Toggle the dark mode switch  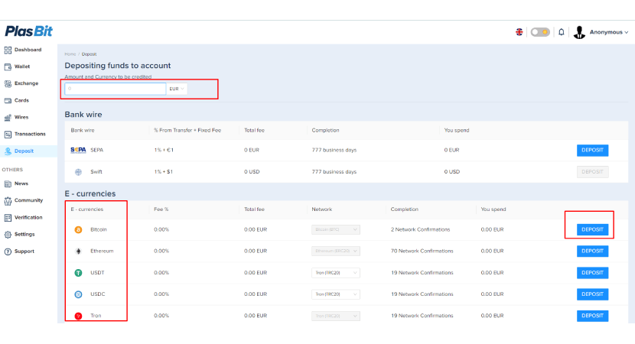point(540,32)
